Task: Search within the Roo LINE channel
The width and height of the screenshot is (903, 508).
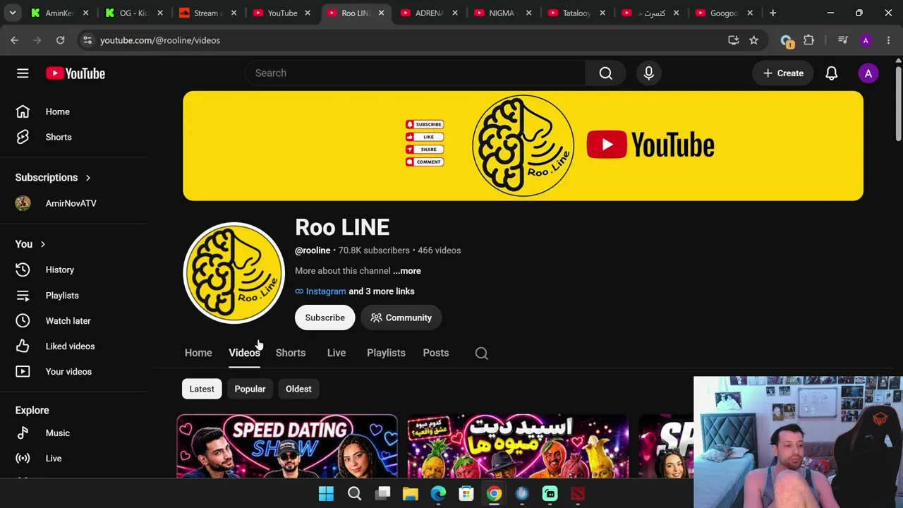Action: click(x=482, y=353)
